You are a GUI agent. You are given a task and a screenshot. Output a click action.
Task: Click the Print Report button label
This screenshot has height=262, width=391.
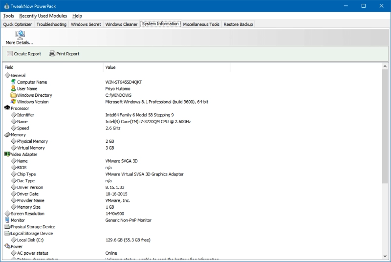tap(68, 54)
